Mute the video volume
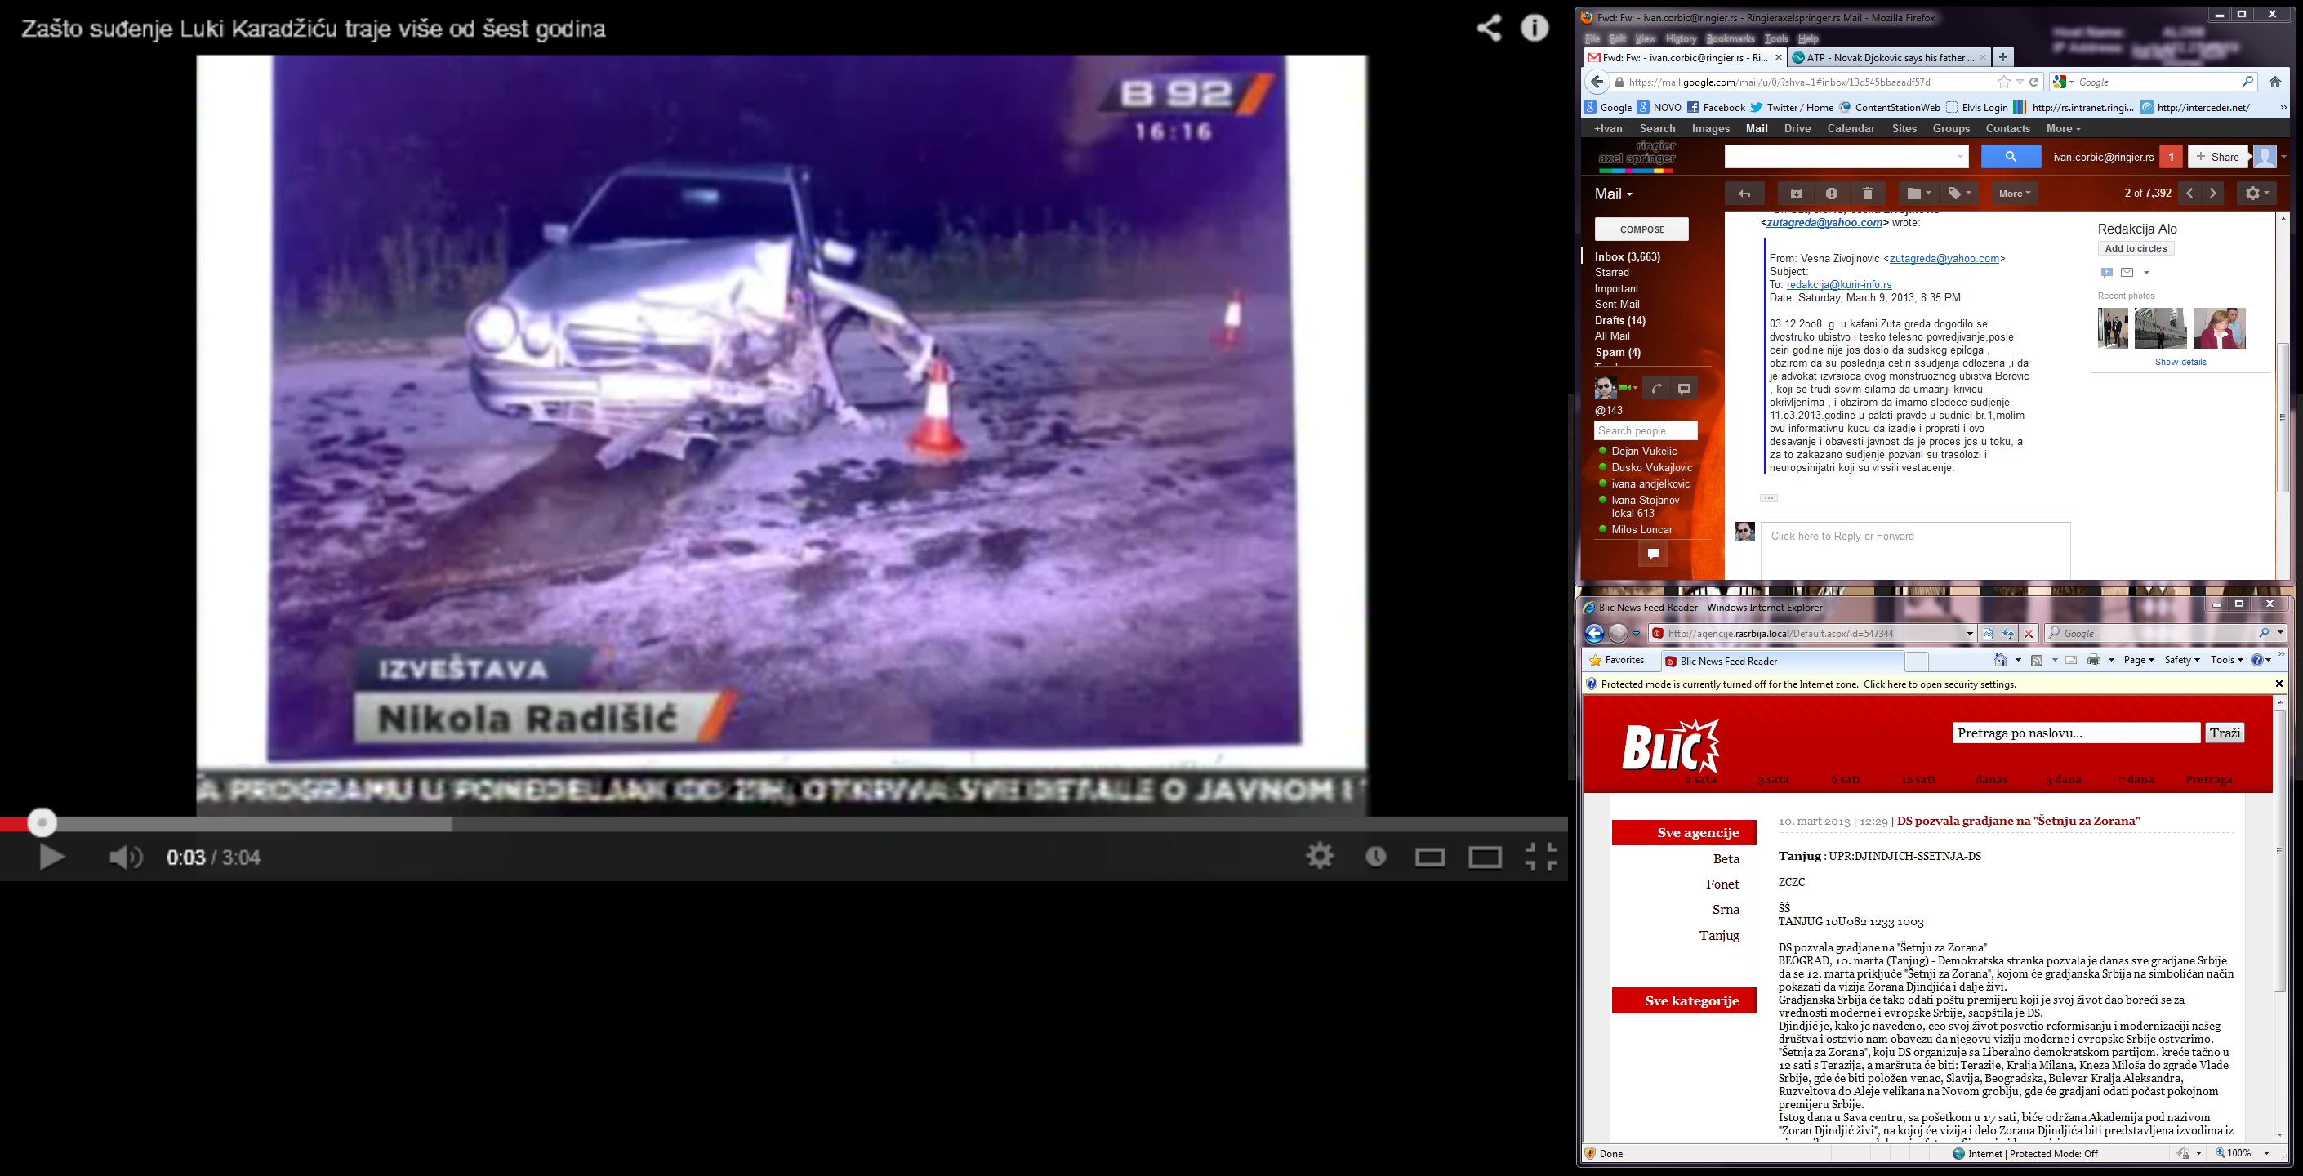The image size is (2303, 1176). [125, 857]
